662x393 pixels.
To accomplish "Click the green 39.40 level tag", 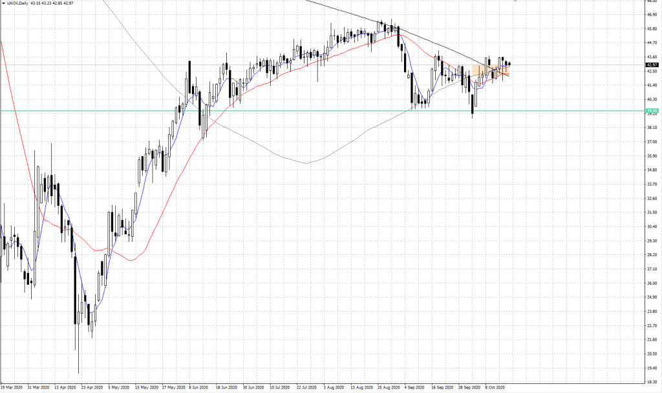I will (x=652, y=111).
